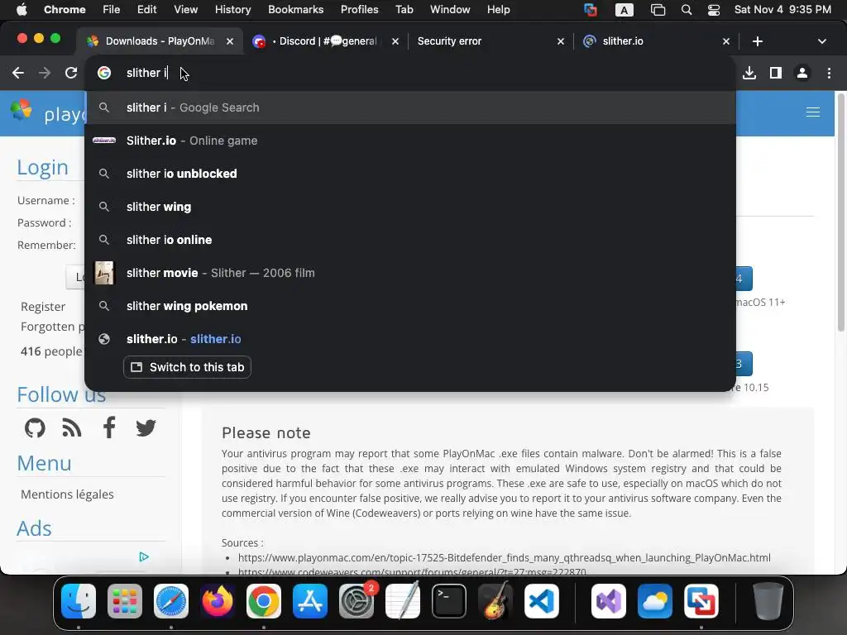Close the Discord tab
The image size is (847, 635).
pyautogui.click(x=395, y=41)
